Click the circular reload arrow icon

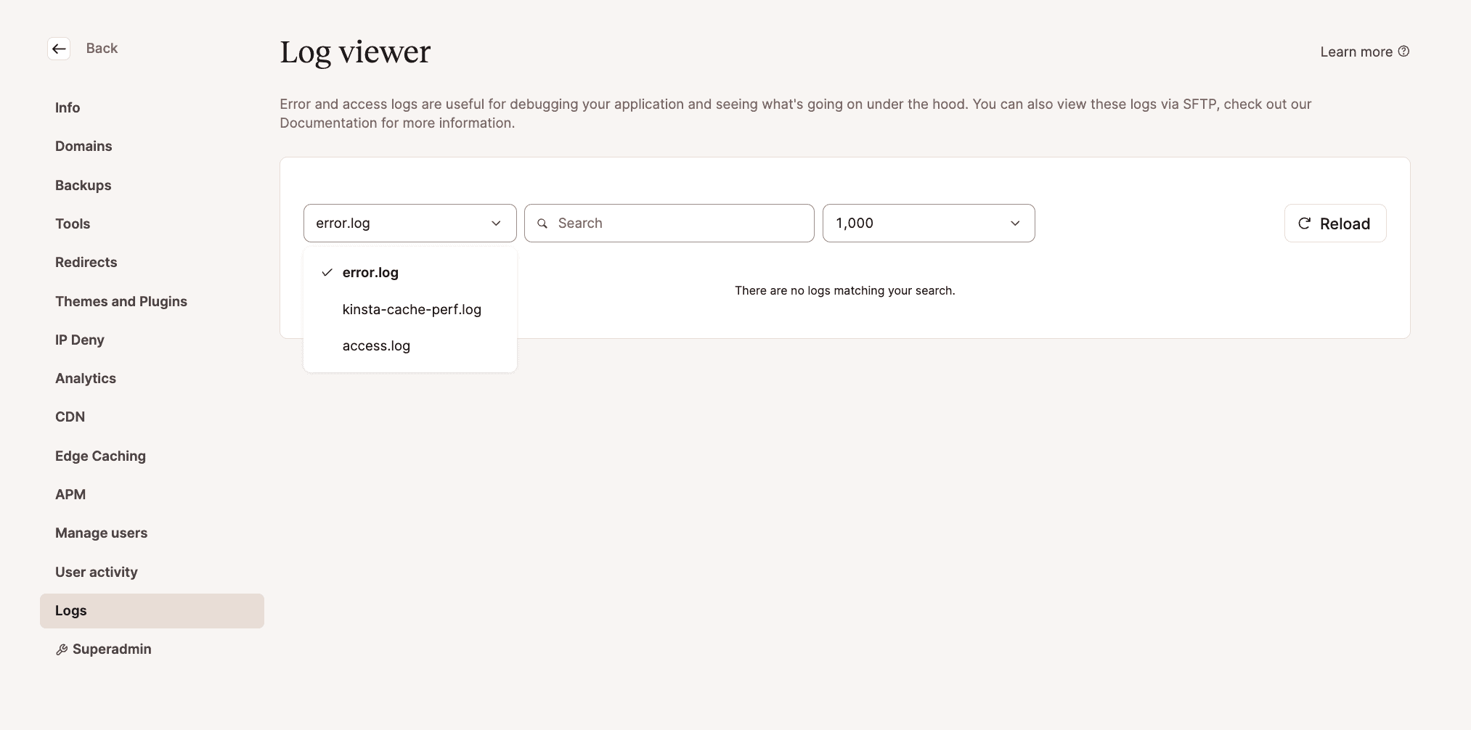(1305, 223)
